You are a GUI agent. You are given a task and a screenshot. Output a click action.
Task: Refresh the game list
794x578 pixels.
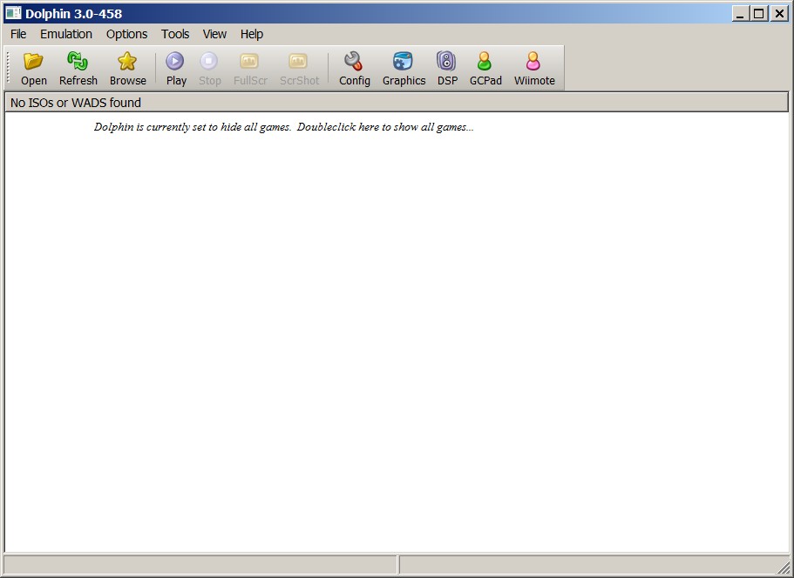[x=78, y=67]
